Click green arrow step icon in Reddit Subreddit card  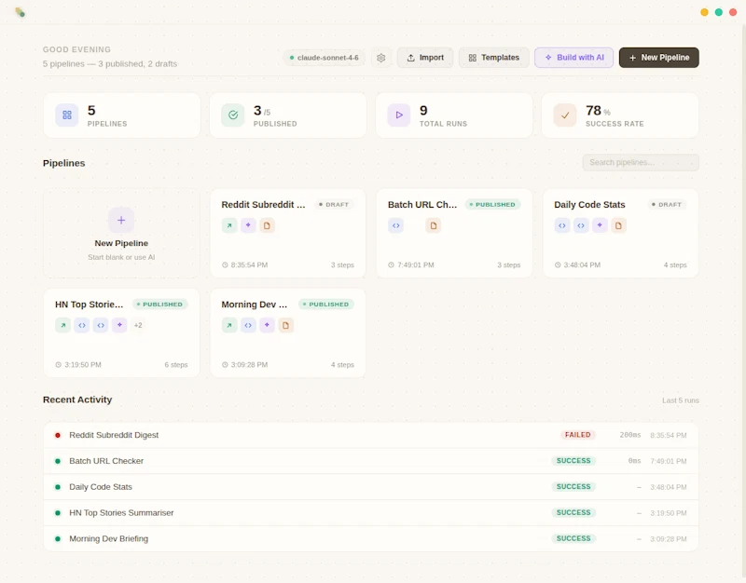[x=229, y=225]
